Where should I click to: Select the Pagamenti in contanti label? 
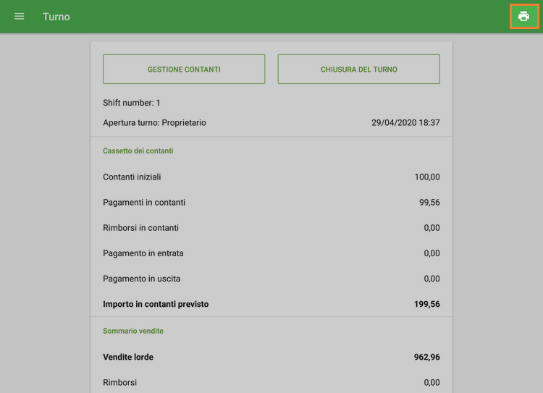pos(144,203)
